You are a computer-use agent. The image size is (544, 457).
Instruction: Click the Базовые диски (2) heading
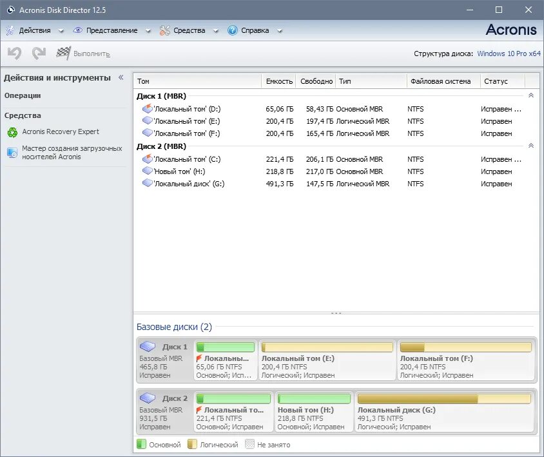click(174, 327)
